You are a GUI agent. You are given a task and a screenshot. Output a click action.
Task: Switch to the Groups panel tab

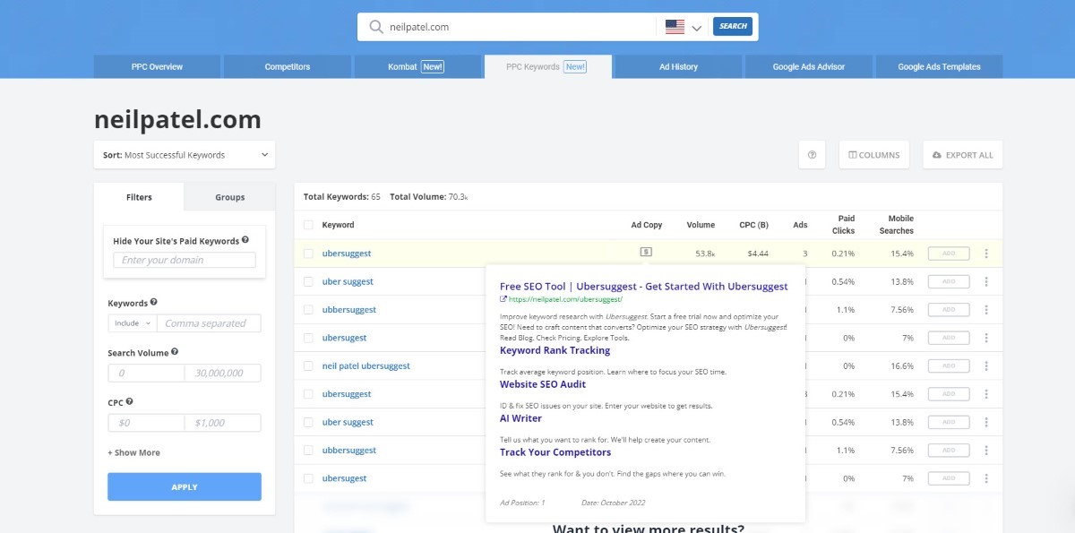tap(229, 197)
